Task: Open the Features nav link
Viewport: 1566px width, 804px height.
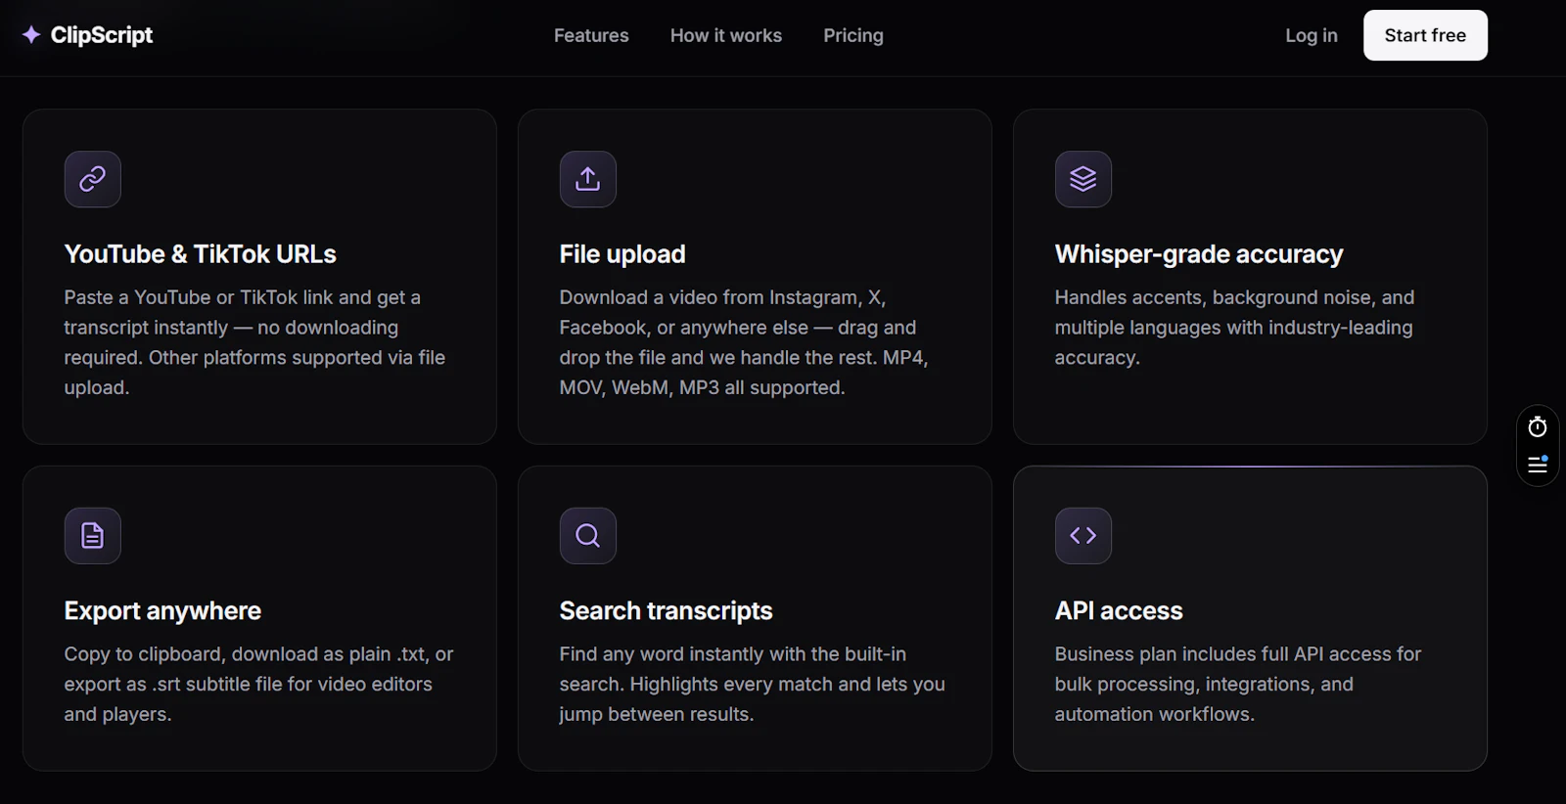Action: point(591,35)
